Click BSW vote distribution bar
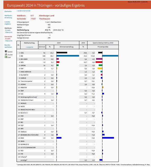The height and width of the screenshot is (167, 151). click(59, 138)
